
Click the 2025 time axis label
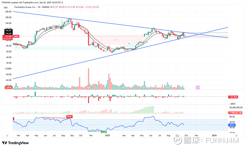(x=107, y=135)
